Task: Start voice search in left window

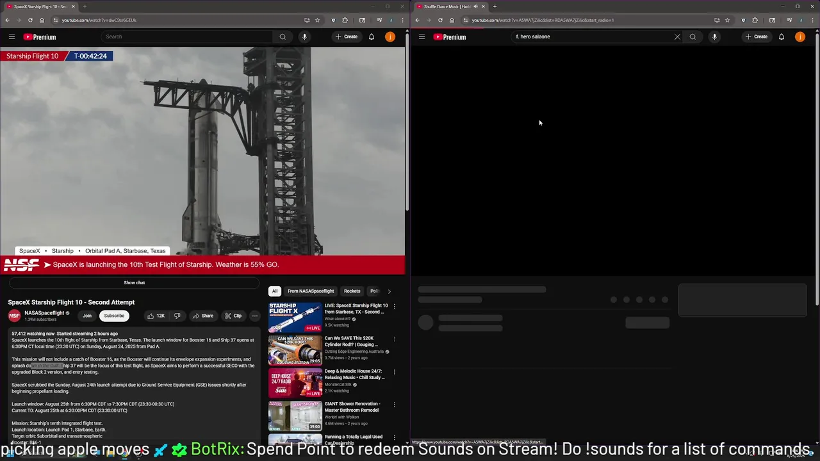Action: click(x=304, y=36)
